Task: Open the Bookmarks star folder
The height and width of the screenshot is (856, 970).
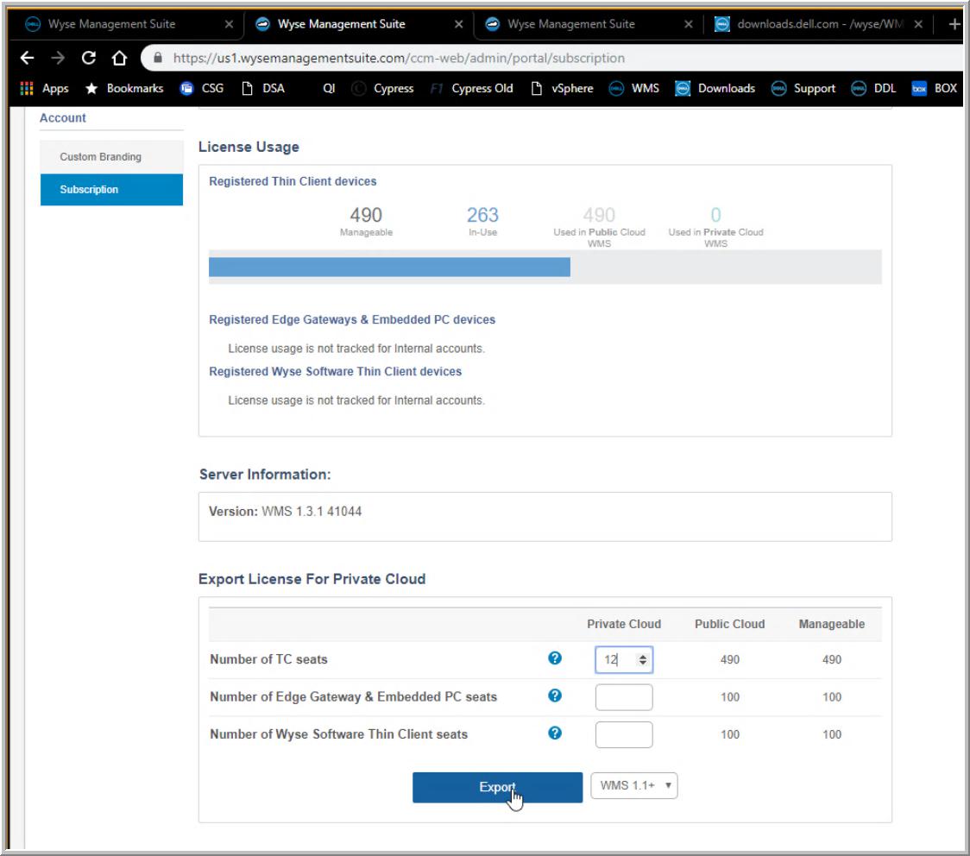Action: tap(124, 88)
